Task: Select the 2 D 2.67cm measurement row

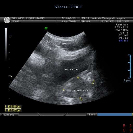Action: [13, 110]
